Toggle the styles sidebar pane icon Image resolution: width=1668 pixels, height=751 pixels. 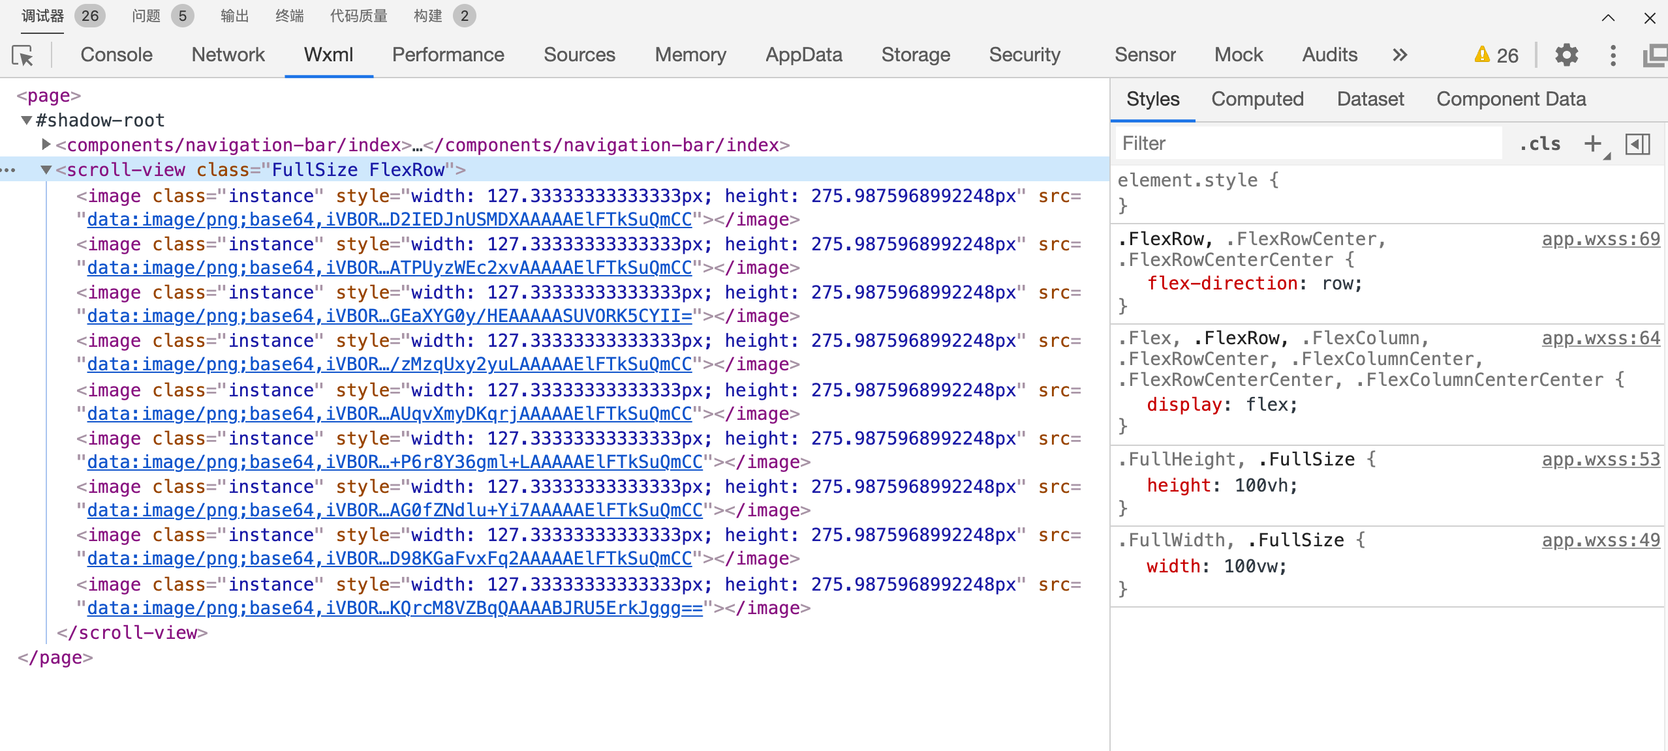click(1637, 143)
